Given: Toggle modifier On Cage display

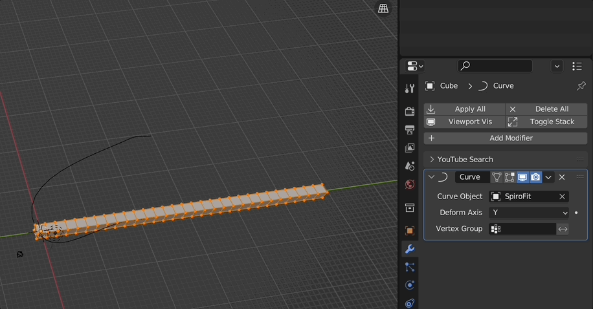Looking at the screenshot, I should [x=497, y=177].
